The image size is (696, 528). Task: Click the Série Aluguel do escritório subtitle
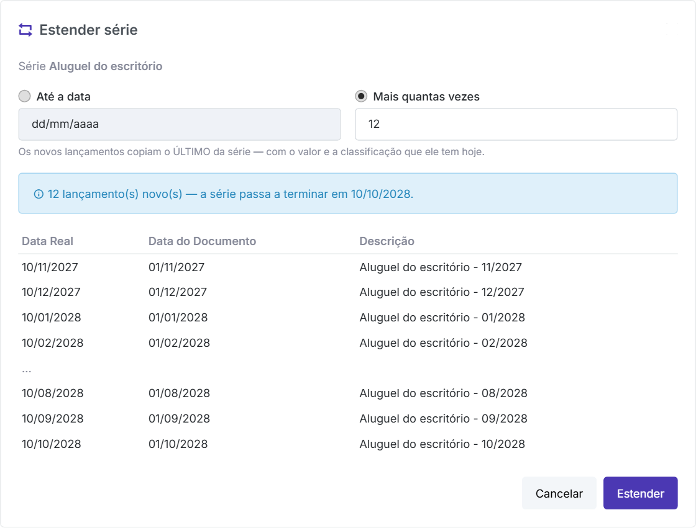(91, 66)
